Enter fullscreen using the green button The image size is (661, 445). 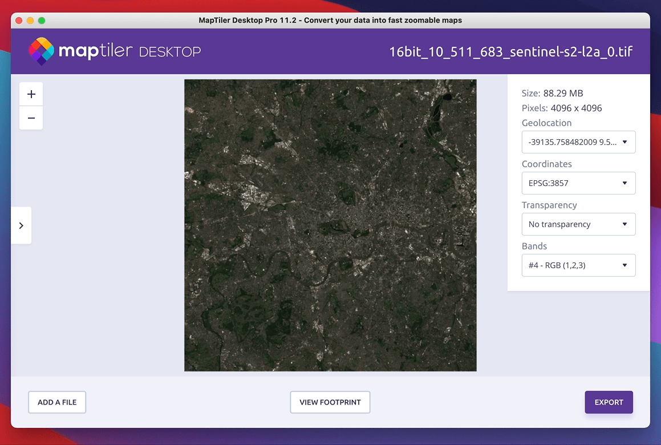coord(42,21)
